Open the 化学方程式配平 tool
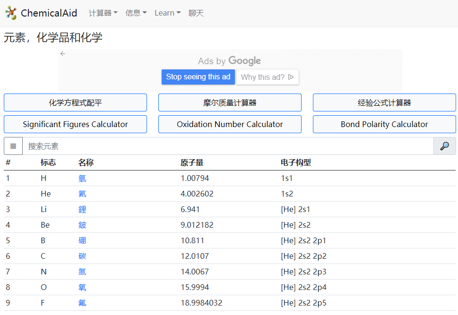This screenshot has height=315, width=458. pyautogui.click(x=75, y=102)
